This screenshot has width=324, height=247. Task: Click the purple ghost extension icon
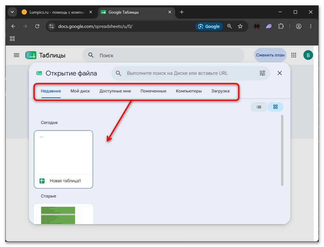coord(269,26)
